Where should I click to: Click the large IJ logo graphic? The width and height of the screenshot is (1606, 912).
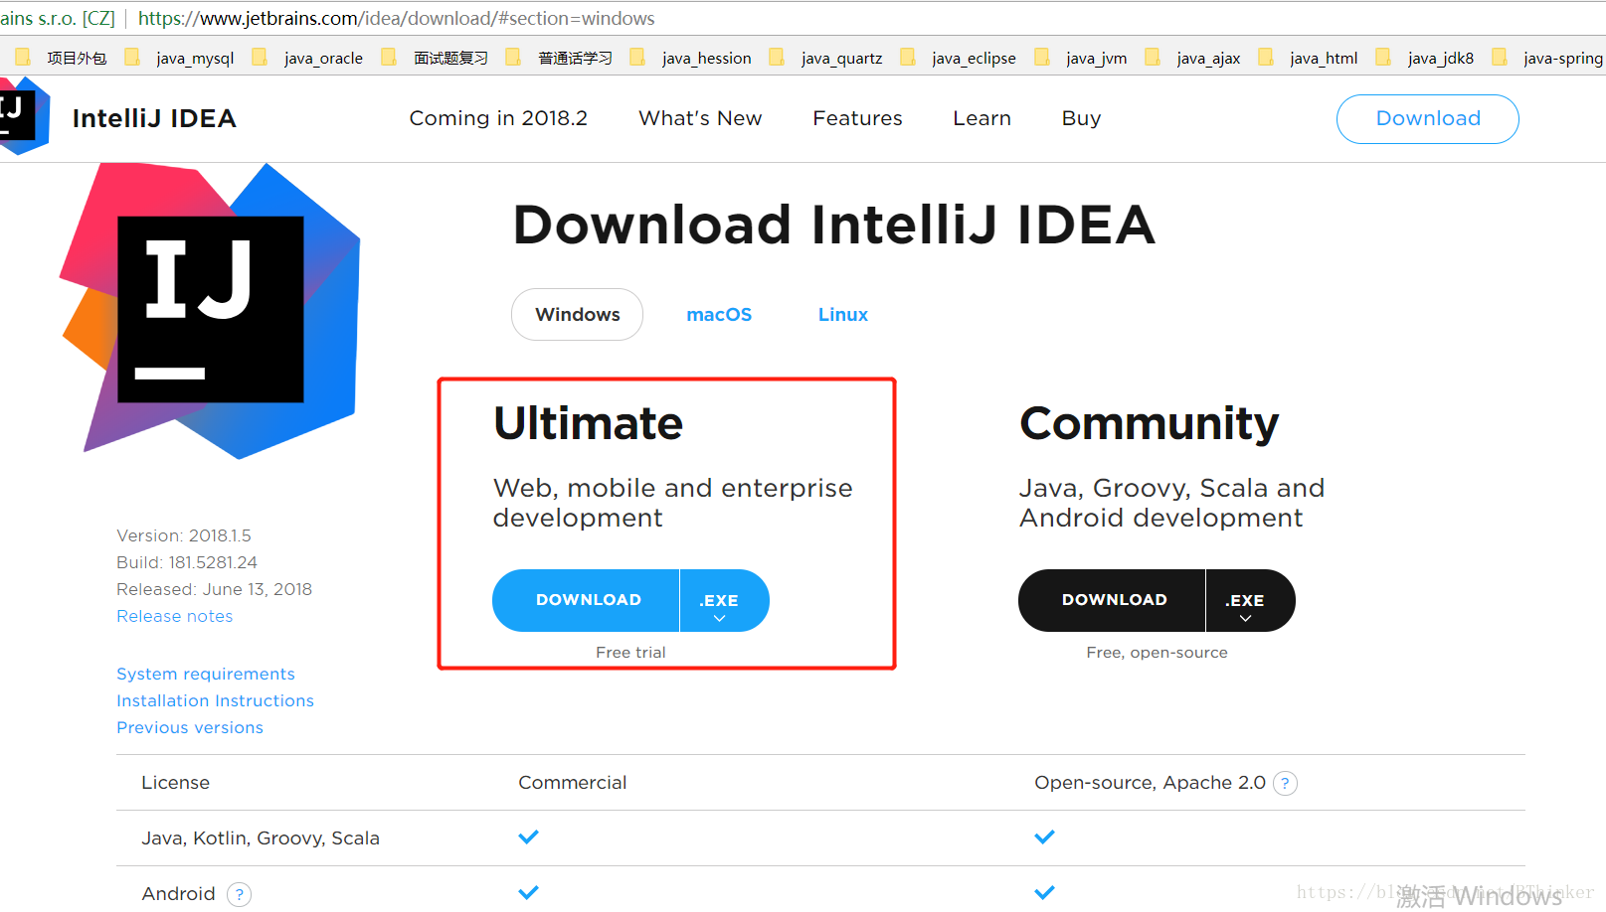tap(211, 310)
